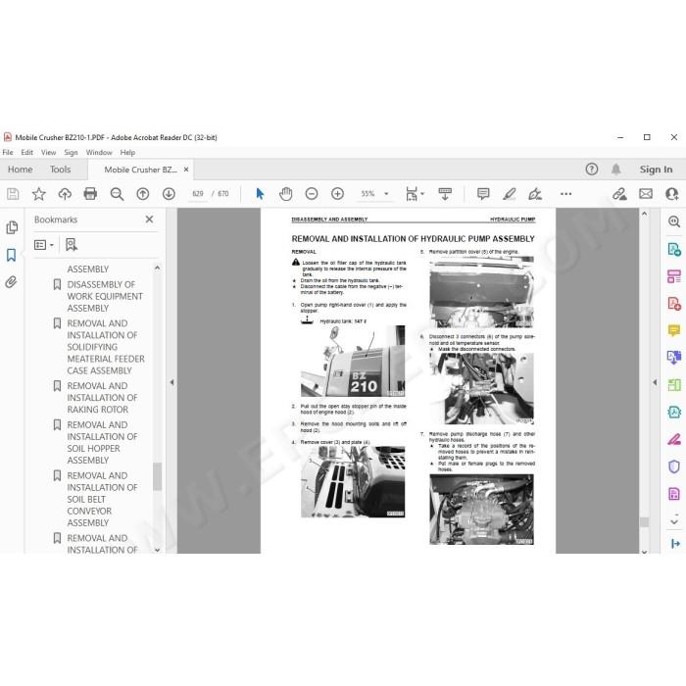Screen dimensions: 686x686
Task: Open the Help menu
Action: coord(127,152)
